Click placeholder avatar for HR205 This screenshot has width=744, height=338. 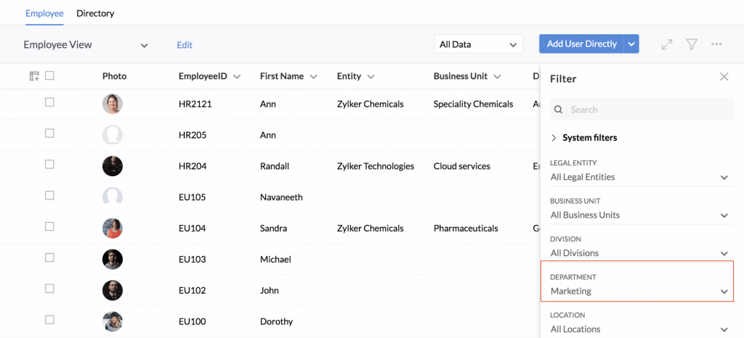(x=113, y=135)
